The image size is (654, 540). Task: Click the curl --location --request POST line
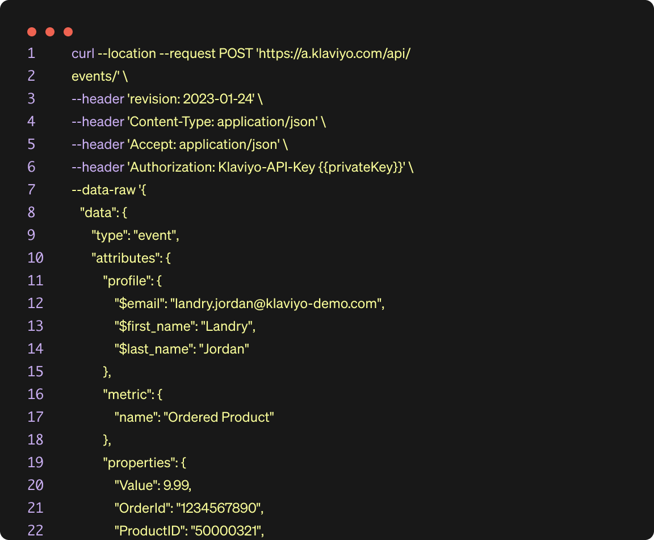coord(241,53)
